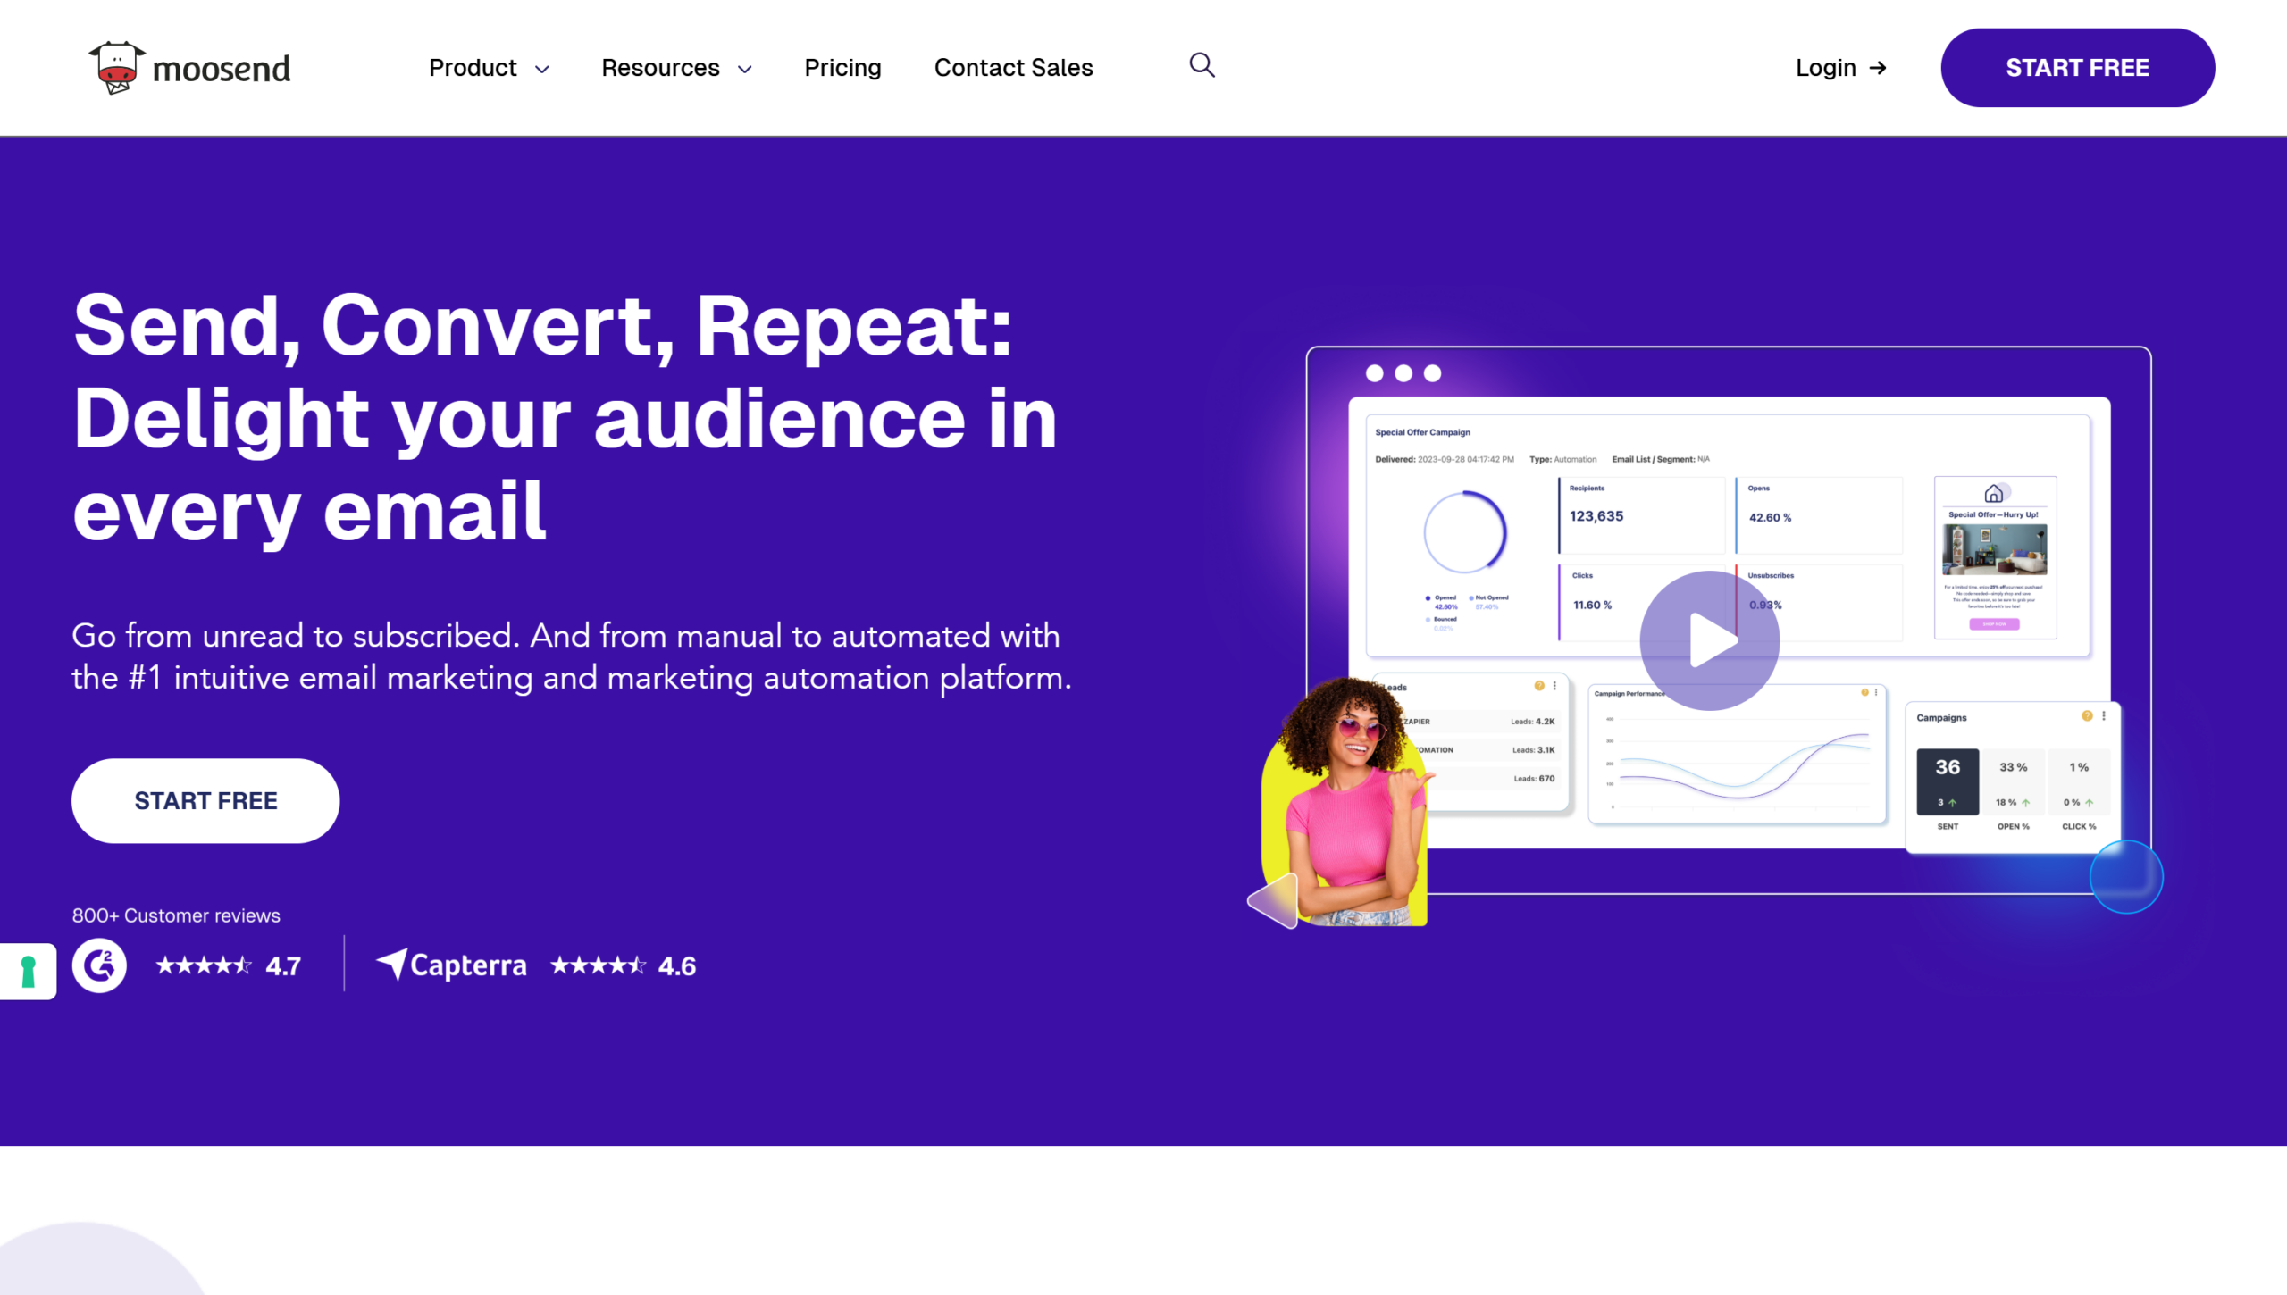
Task: Open the search magnifier icon
Action: coord(1202,65)
